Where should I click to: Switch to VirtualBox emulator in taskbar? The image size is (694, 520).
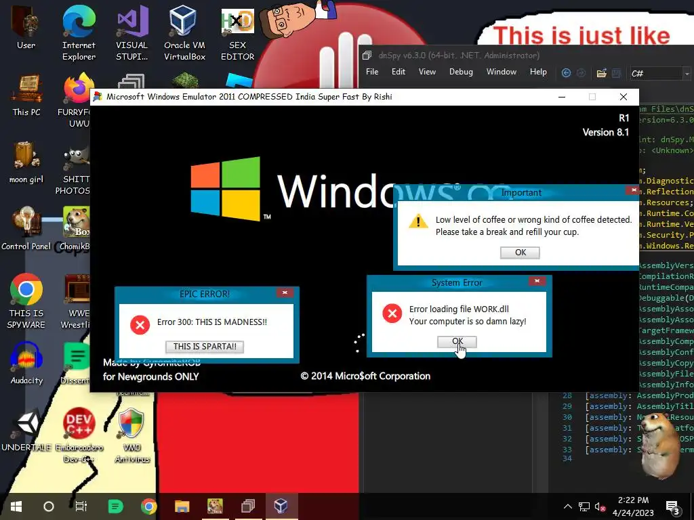[x=281, y=505]
